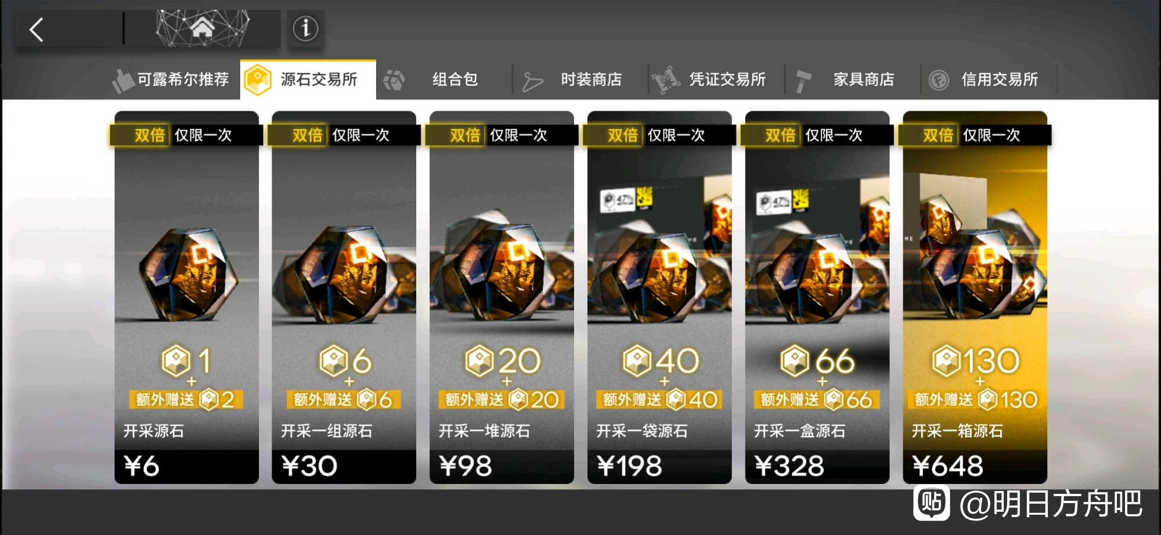Go to the home screen icon
The height and width of the screenshot is (535, 1161).
click(202, 27)
